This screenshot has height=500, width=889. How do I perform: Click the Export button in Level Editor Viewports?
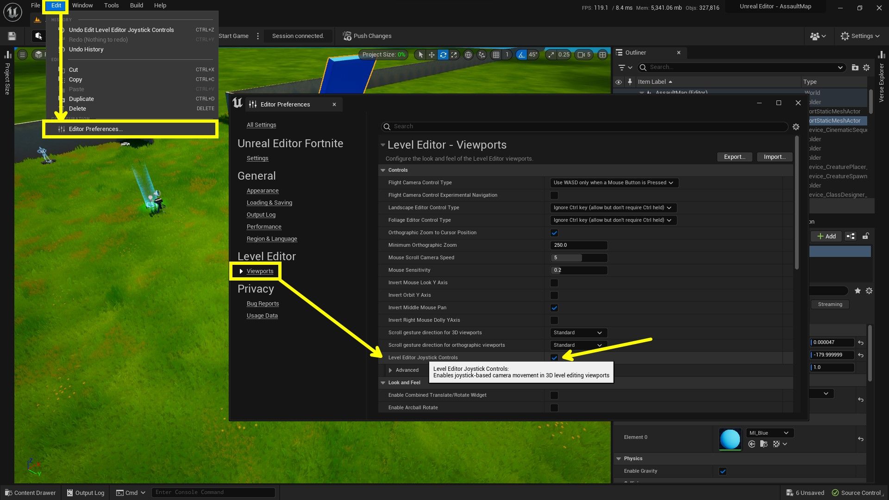[734, 157]
